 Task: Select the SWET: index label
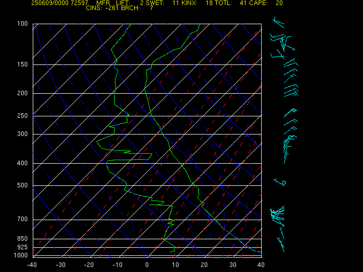pyautogui.click(x=156, y=3)
